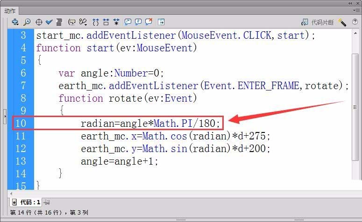Click the line function rotate(ev:Event)

tap(128, 98)
